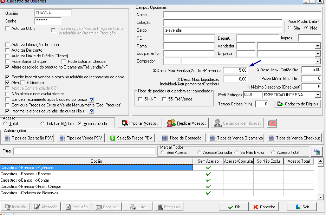326x215 pixels.
Task: Mark all as Sem Acesso
Action: pyautogui.click(x=162, y=152)
